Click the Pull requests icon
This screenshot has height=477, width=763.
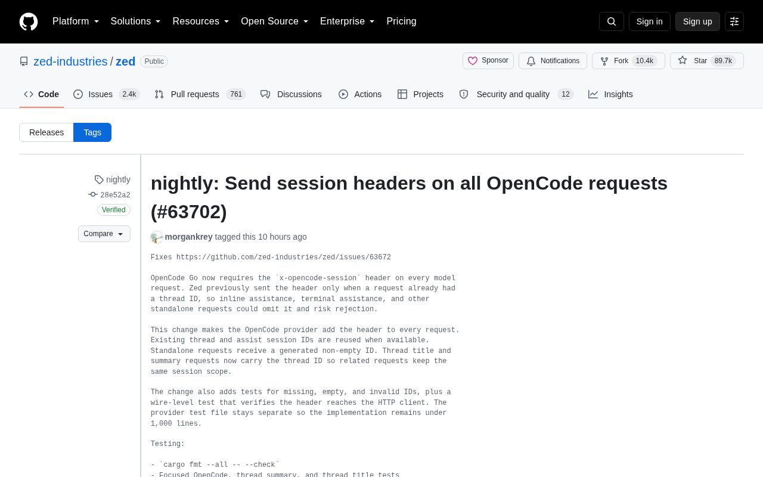tap(159, 94)
